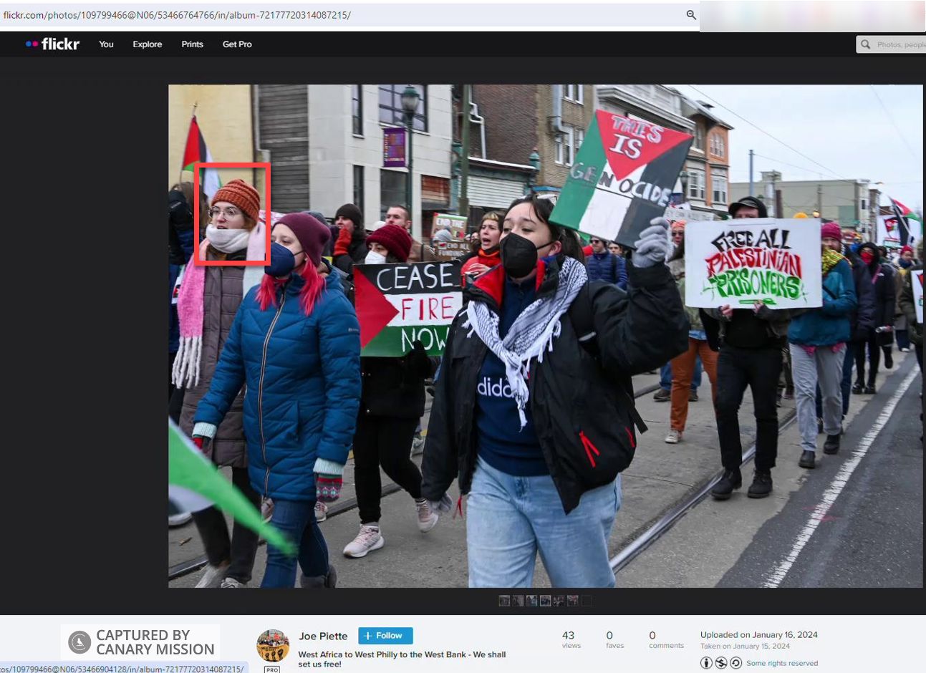Open the You menu
The width and height of the screenshot is (926, 673).
(105, 44)
